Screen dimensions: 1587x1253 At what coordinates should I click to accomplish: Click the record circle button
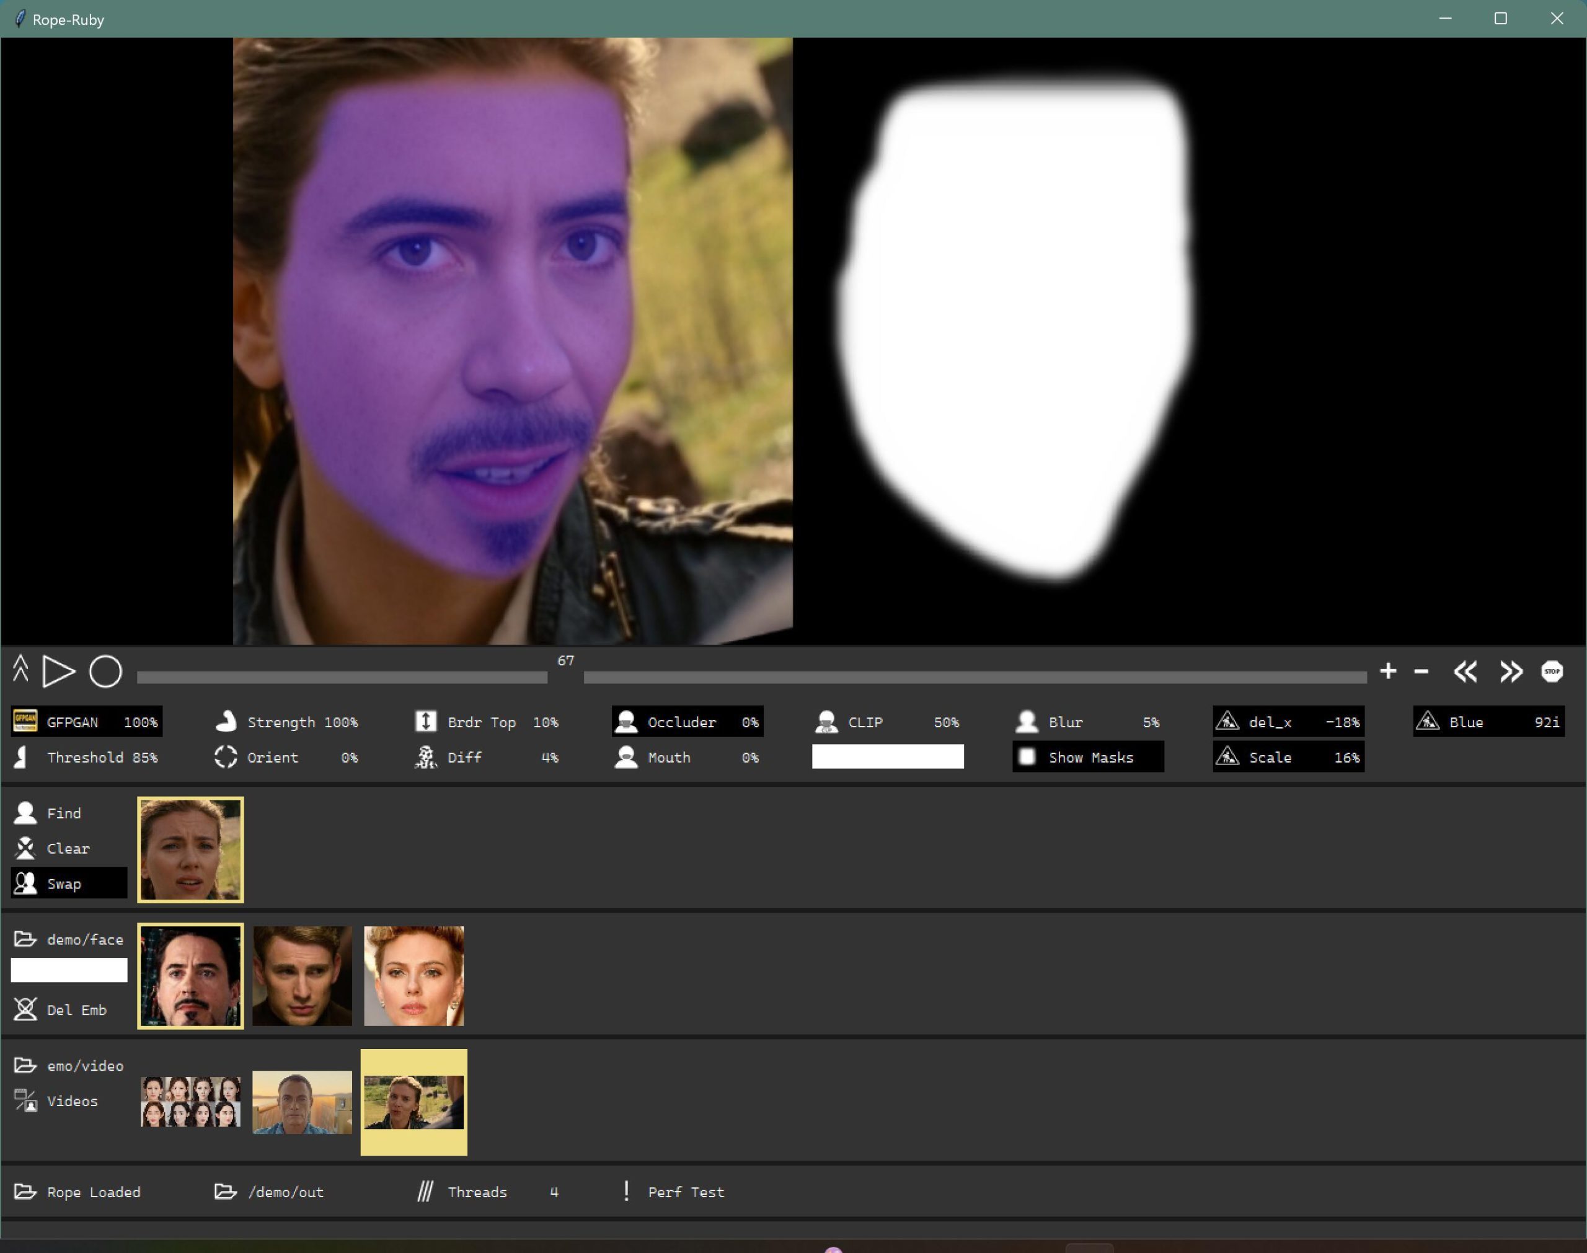pos(105,671)
